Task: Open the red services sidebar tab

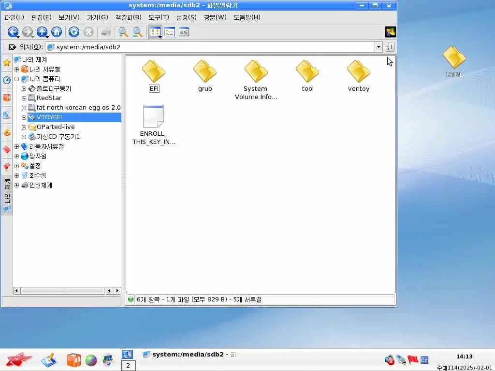Action: [x=7, y=149]
